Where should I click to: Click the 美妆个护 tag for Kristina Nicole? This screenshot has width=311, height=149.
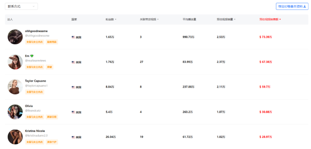[52, 142]
